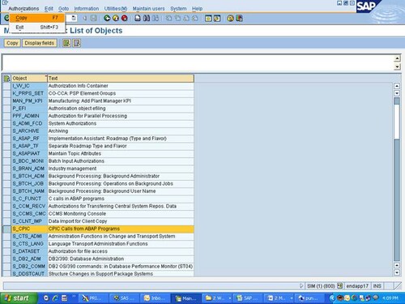This screenshot has width=405, height=304.
Task: Click the yellow Exit icon in toolbar
Action: [x=116, y=18]
